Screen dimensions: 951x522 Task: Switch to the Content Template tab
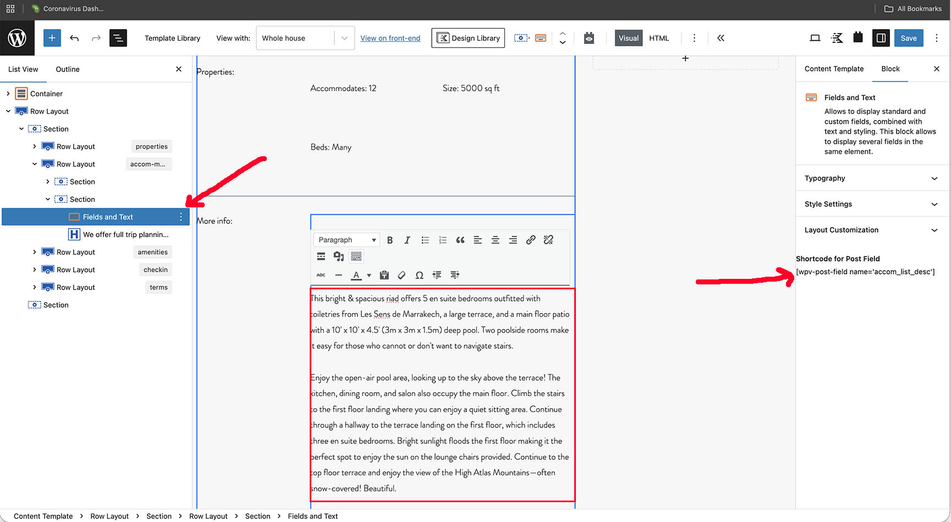pos(834,69)
